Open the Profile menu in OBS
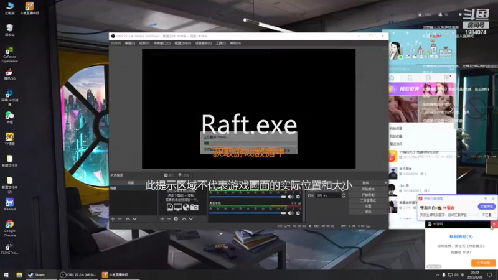This screenshot has height=280, width=498. [182, 43]
